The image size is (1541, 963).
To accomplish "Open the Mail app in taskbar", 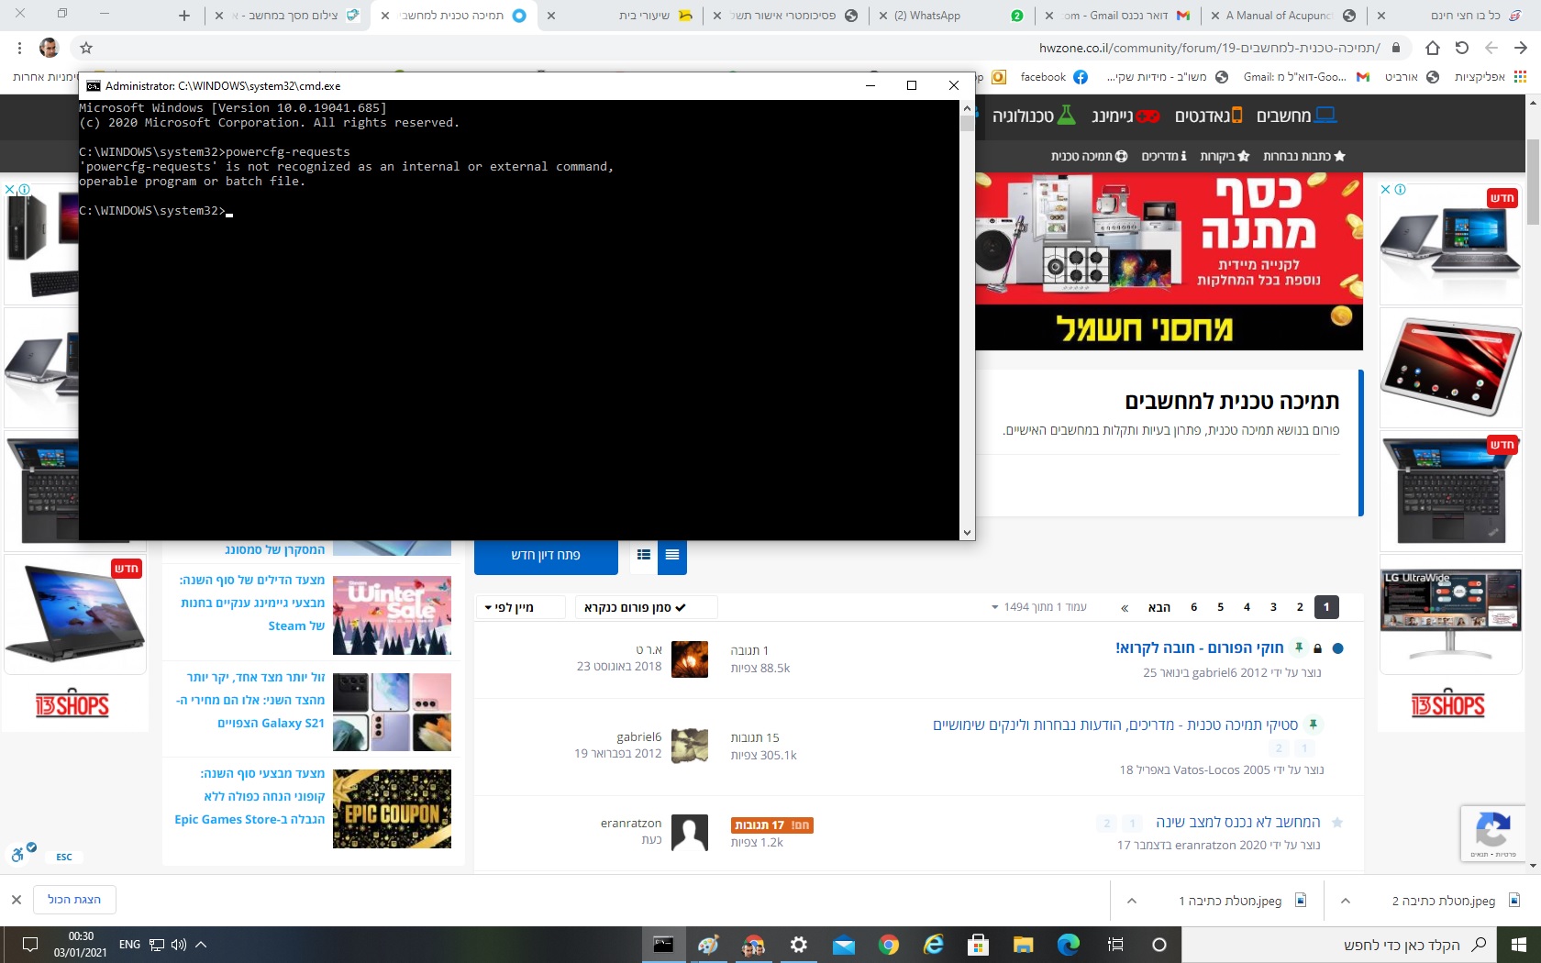I will 843,945.
